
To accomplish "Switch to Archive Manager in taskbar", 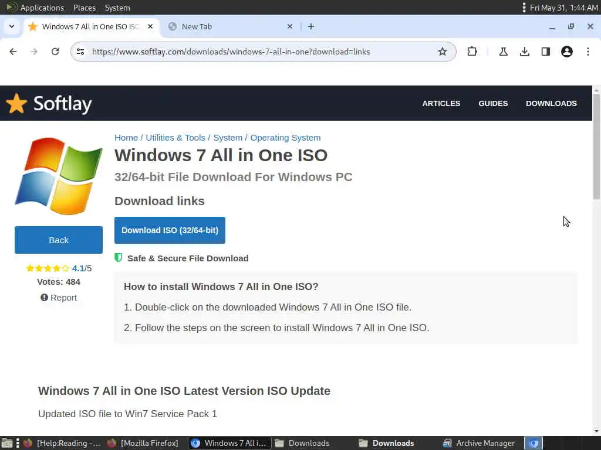I will tap(479, 443).
